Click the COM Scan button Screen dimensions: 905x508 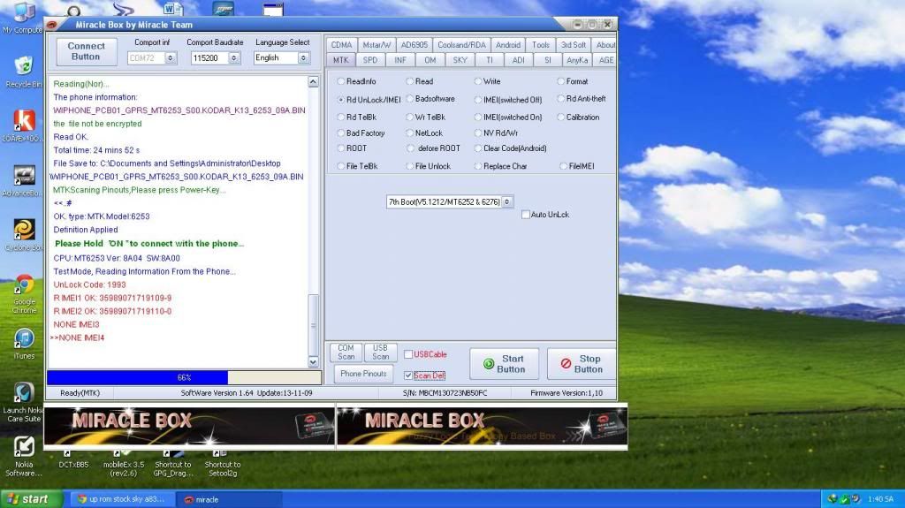pyautogui.click(x=346, y=353)
